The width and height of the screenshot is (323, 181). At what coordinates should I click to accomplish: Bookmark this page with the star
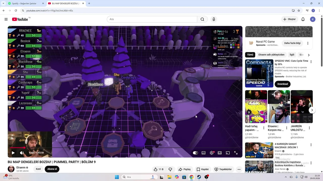point(299,11)
